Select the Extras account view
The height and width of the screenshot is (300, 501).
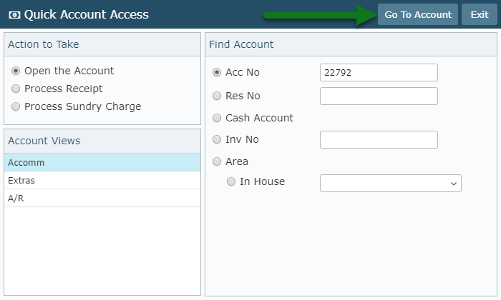pos(102,181)
